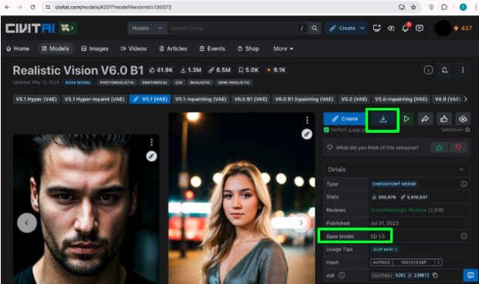
Task: Click the download model icon button
Action: pyautogui.click(x=383, y=119)
